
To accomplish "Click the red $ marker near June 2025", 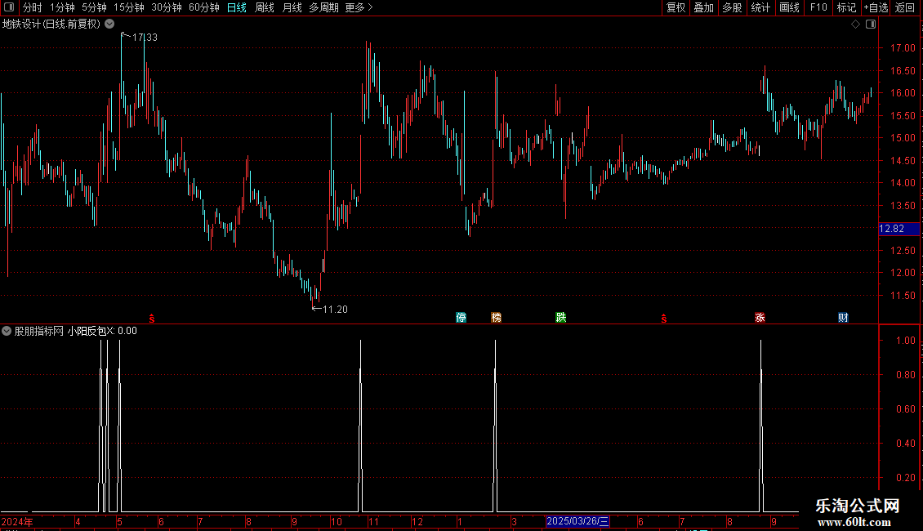I will pyautogui.click(x=664, y=319).
